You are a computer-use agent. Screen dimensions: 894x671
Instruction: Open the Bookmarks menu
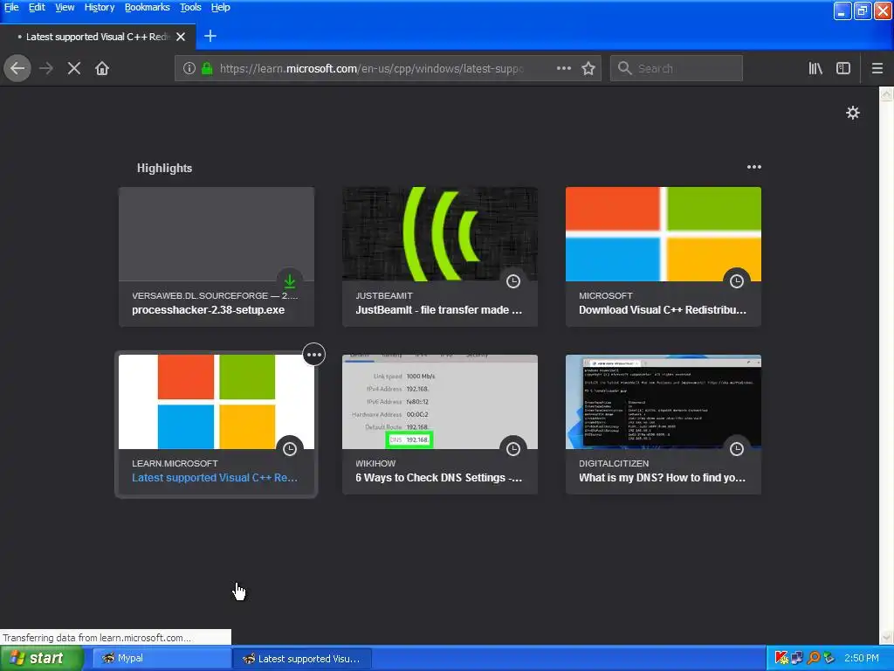pyautogui.click(x=147, y=7)
